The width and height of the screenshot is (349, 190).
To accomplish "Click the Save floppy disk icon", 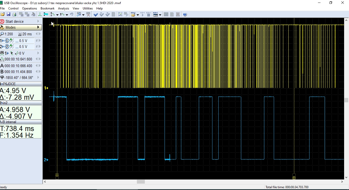I will (x=8, y=14).
